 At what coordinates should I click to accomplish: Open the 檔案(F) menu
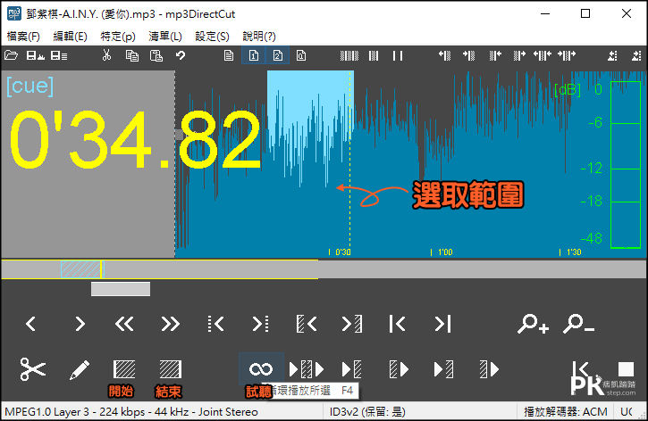(23, 37)
